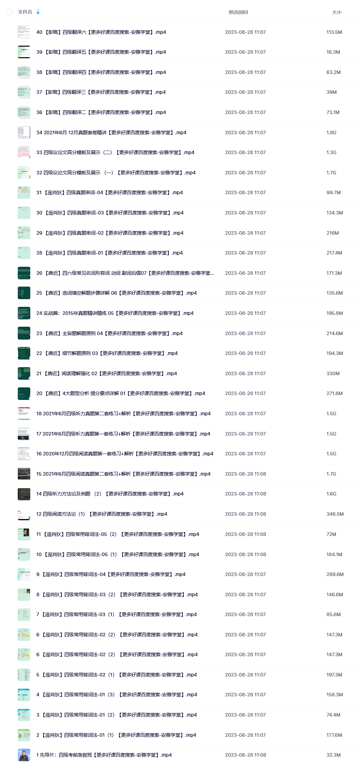Click thumbnail of 15 2021年6月四级阅读真题第二套 video
Screen dimensions: 362x765
24,474
